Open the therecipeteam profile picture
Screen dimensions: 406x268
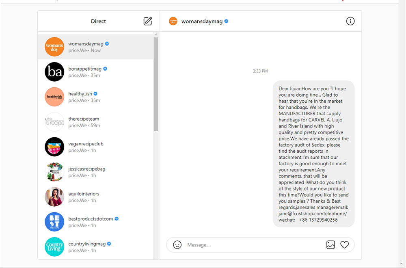[x=54, y=122]
